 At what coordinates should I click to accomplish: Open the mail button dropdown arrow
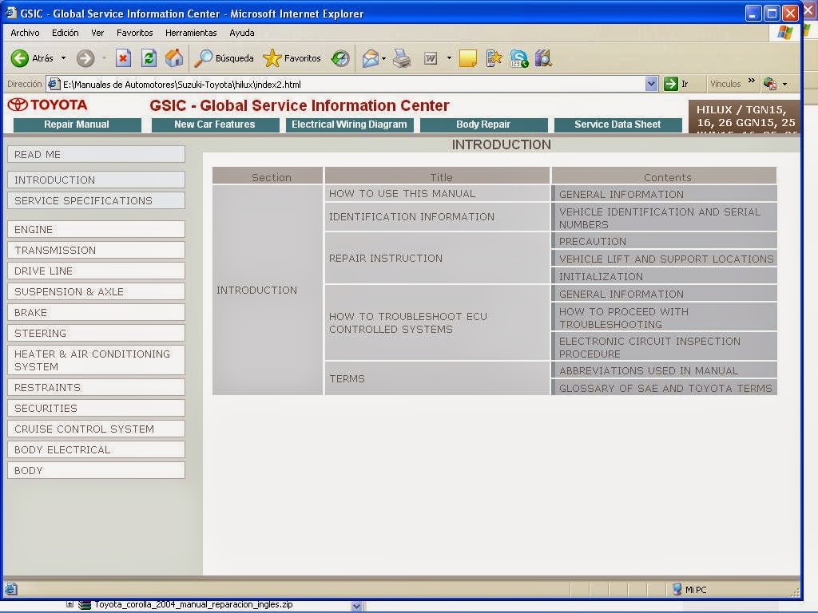point(384,57)
